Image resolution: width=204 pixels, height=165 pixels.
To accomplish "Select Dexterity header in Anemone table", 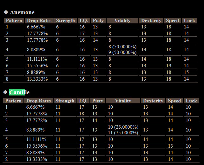I will tap(151, 21).
